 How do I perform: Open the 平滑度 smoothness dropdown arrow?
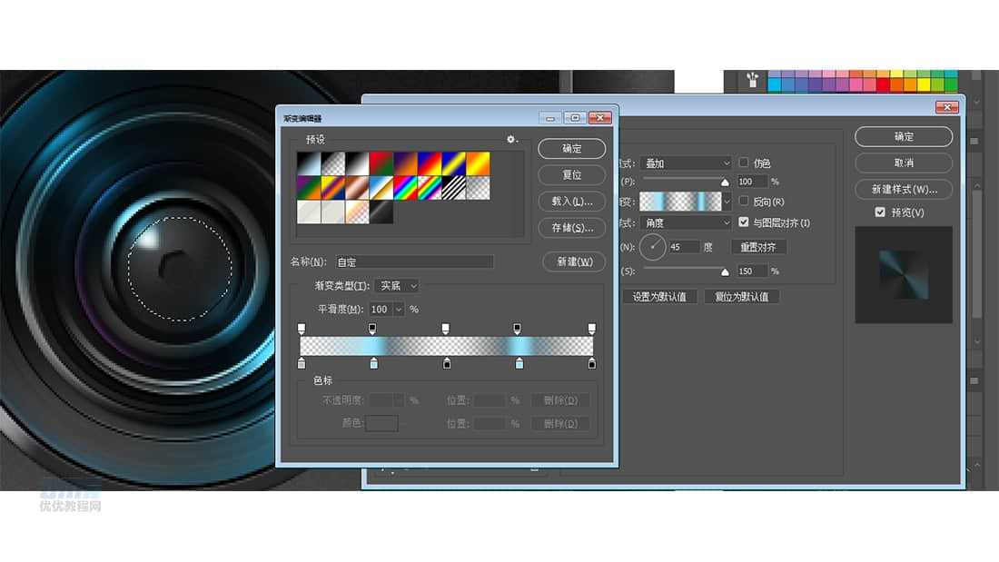coord(399,310)
